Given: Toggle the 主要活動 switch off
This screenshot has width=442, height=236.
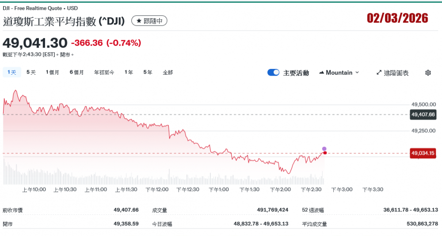Looking at the screenshot, I should point(273,72).
